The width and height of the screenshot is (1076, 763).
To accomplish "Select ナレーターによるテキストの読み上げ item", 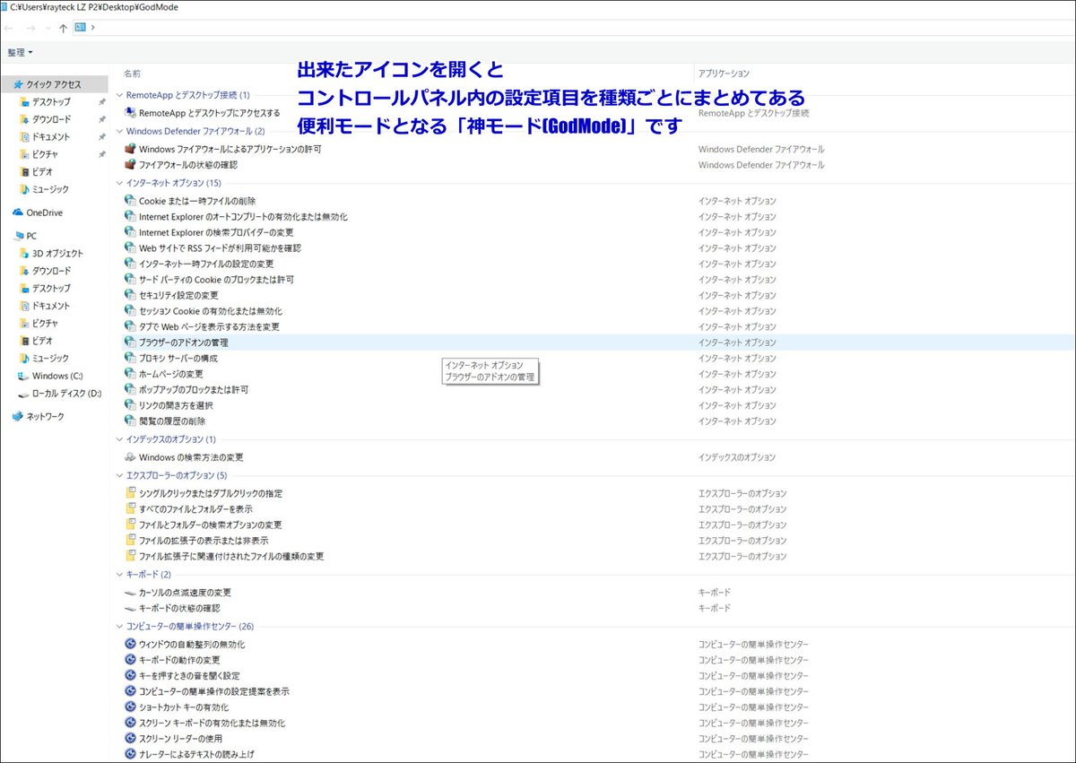I will [x=196, y=754].
